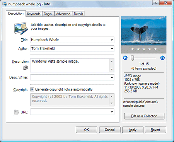Click the Revert button

click(x=155, y=130)
